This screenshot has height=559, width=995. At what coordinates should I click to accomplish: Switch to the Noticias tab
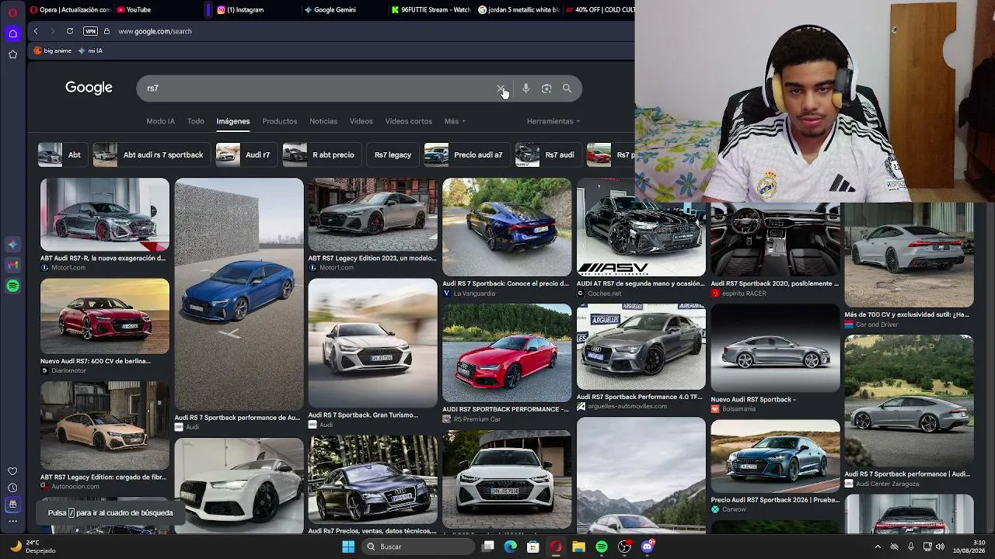pyautogui.click(x=323, y=121)
